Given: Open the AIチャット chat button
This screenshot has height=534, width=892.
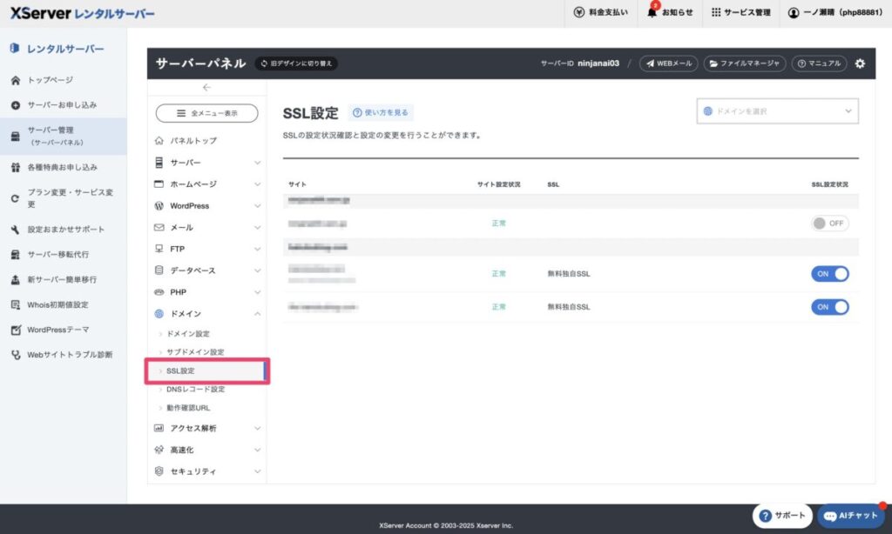Looking at the screenshot, I should (x=850, y=515).
